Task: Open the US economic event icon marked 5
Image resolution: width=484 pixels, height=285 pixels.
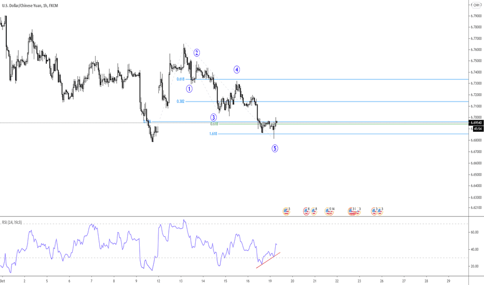Action: tap(328, 211)
